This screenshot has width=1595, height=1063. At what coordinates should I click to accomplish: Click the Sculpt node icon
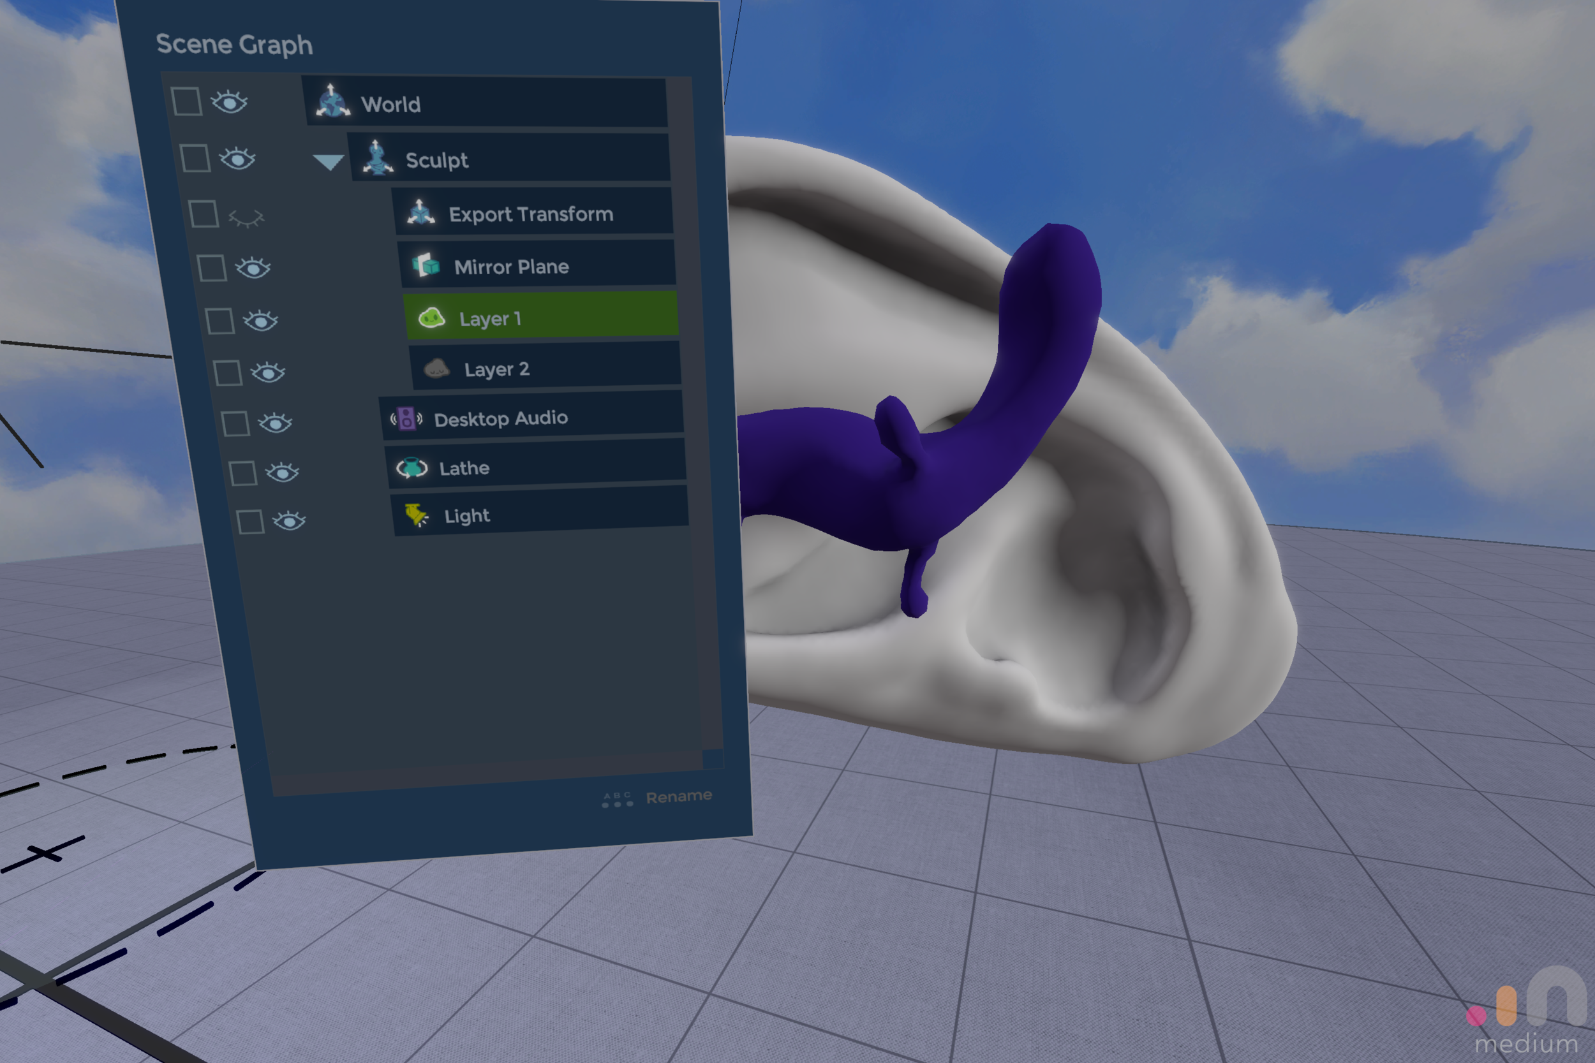coord(377,158)
